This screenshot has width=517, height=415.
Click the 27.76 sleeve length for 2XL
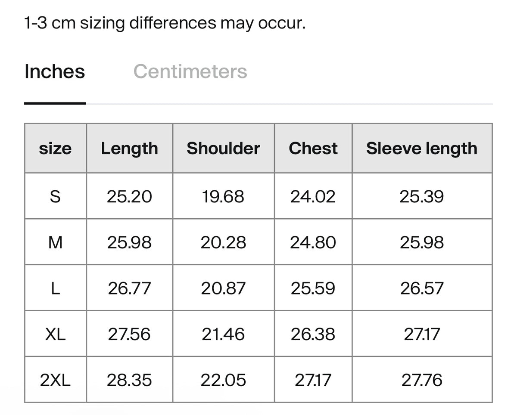pyautogui.click(x=422, y=380)
